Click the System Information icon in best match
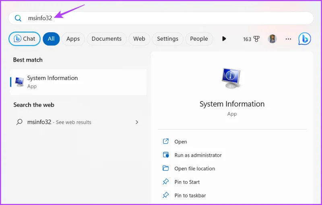The height and width of the screenshot is (205, 322). coord(20,82)
